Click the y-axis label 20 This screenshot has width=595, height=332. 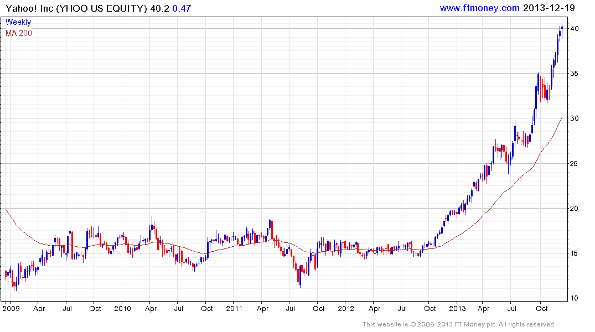pyautogui.click(x=575, y=208)
